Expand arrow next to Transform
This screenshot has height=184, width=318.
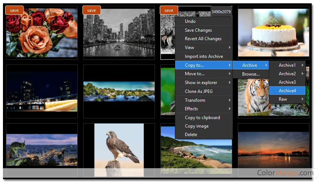230,100
